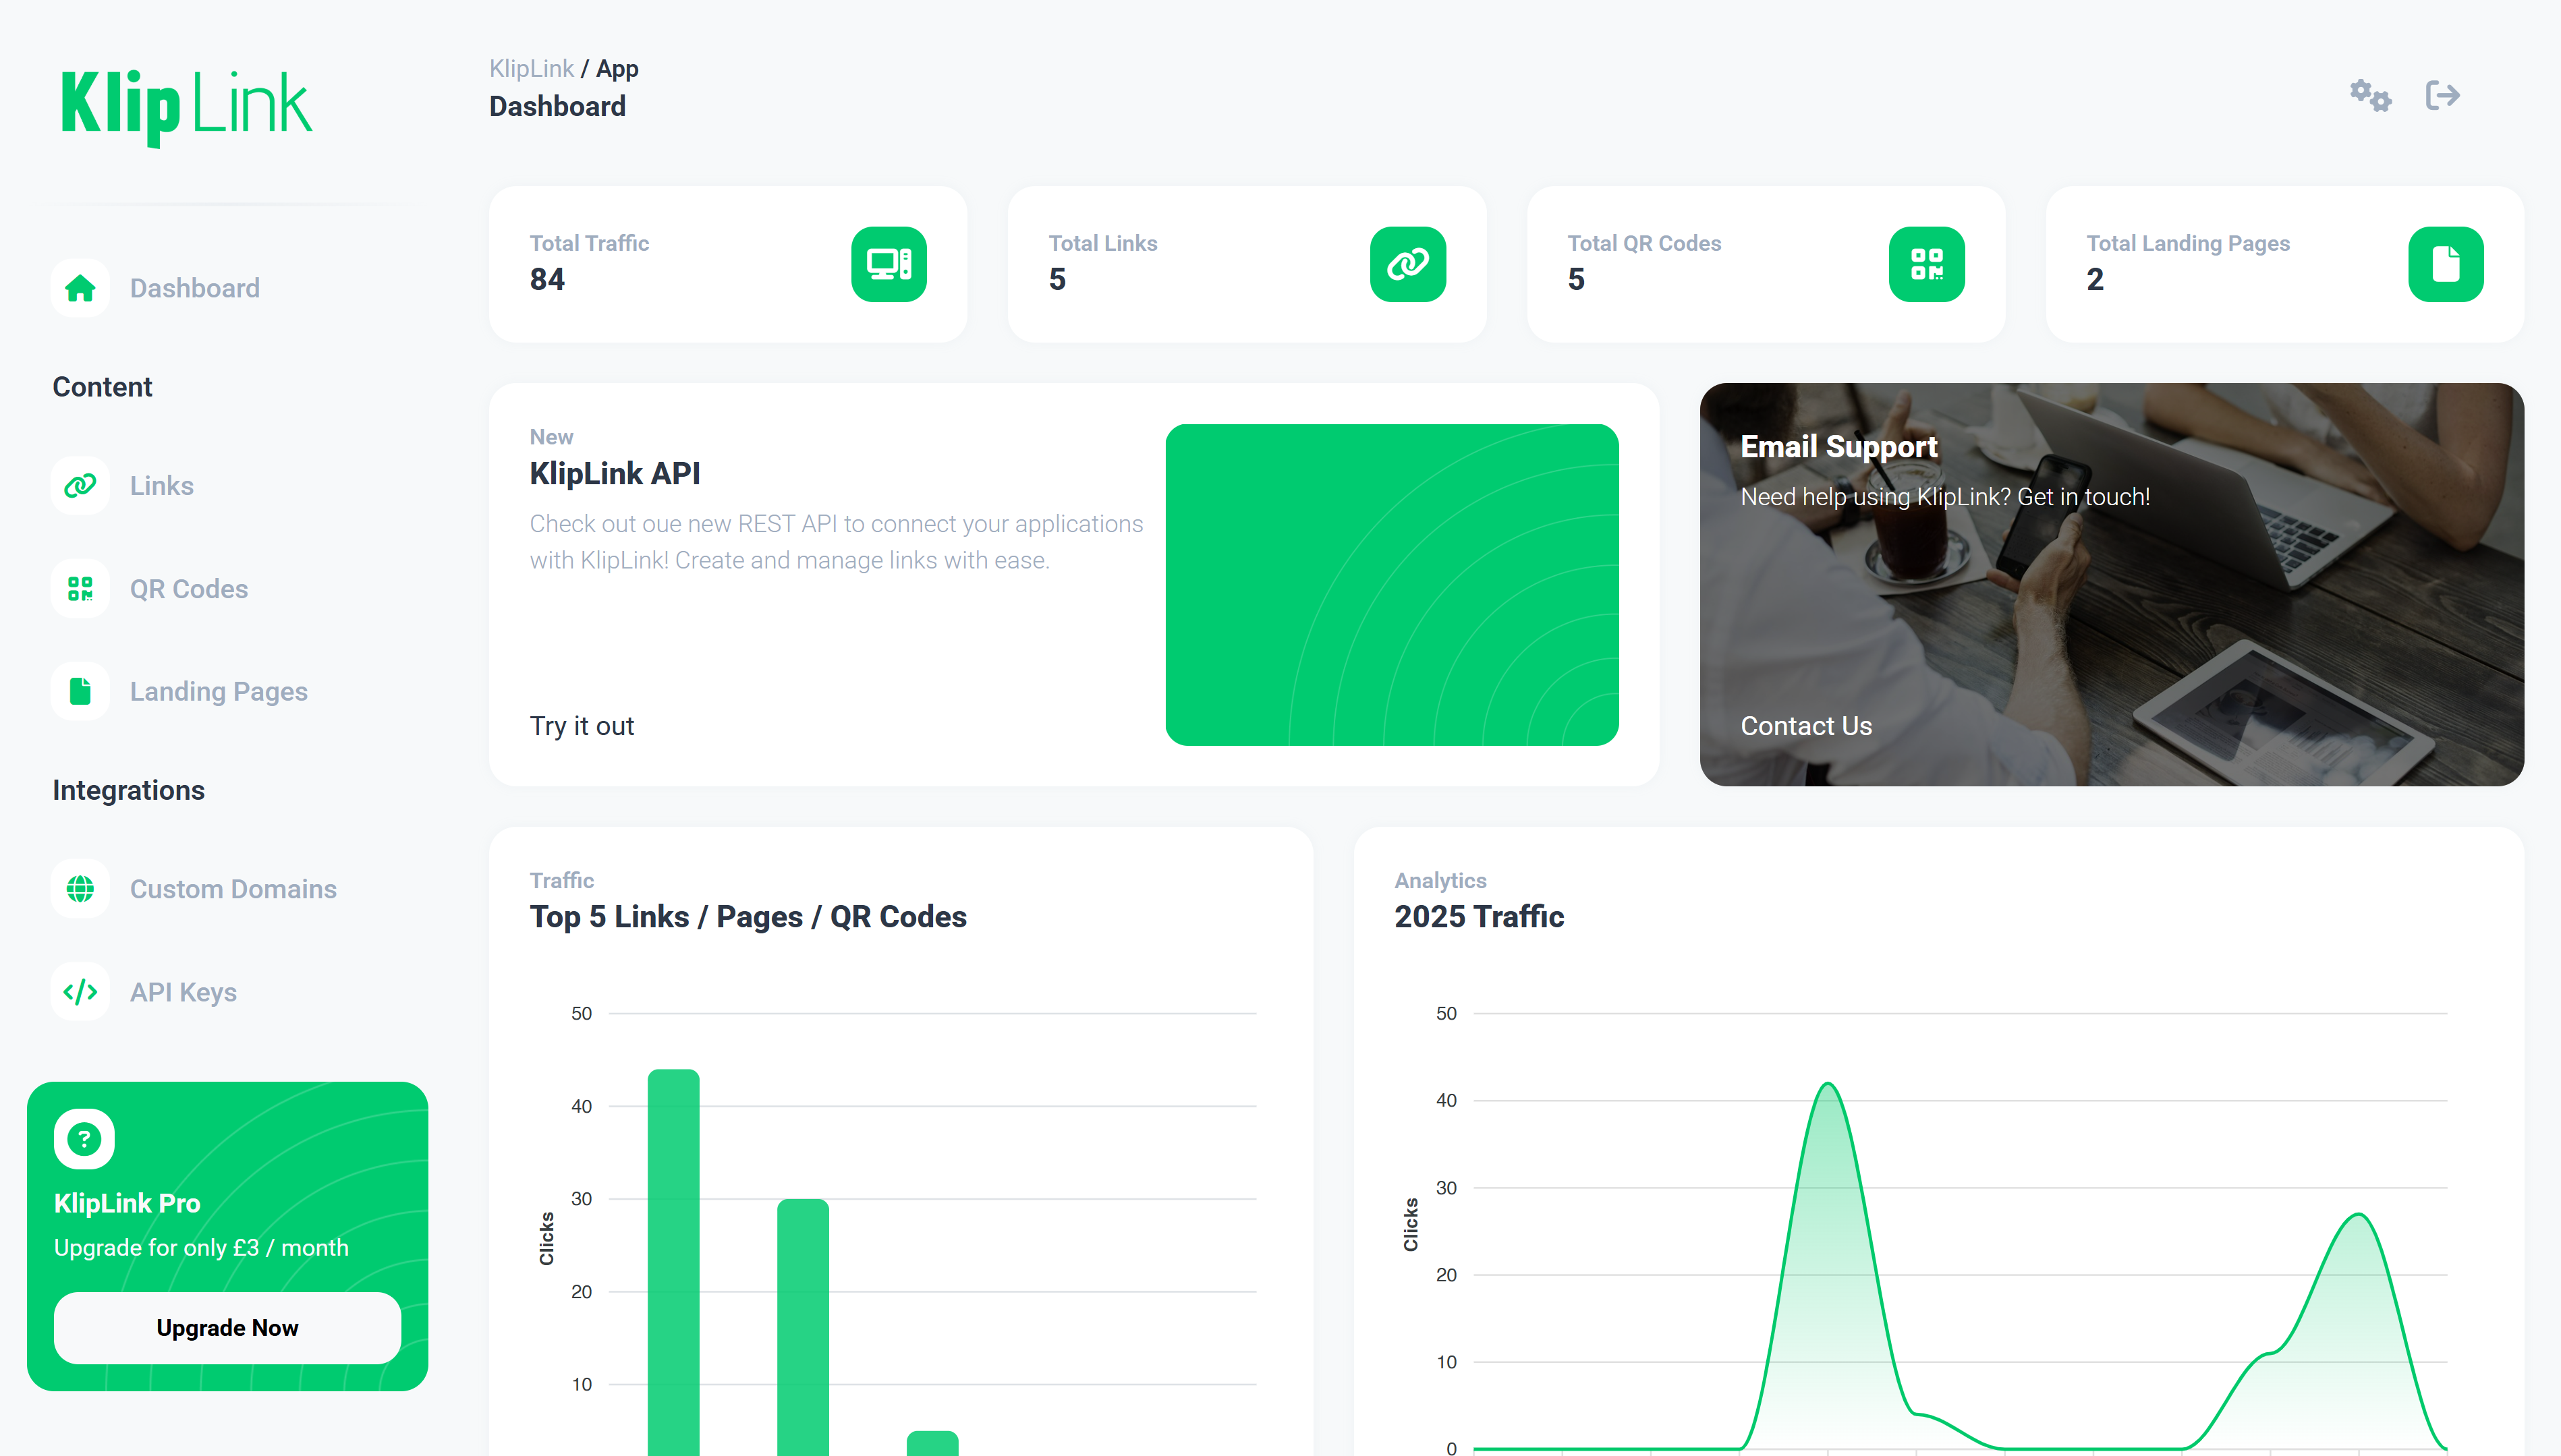Open Landing Pages via the document icon
2561x1456 pixels.
79,691
